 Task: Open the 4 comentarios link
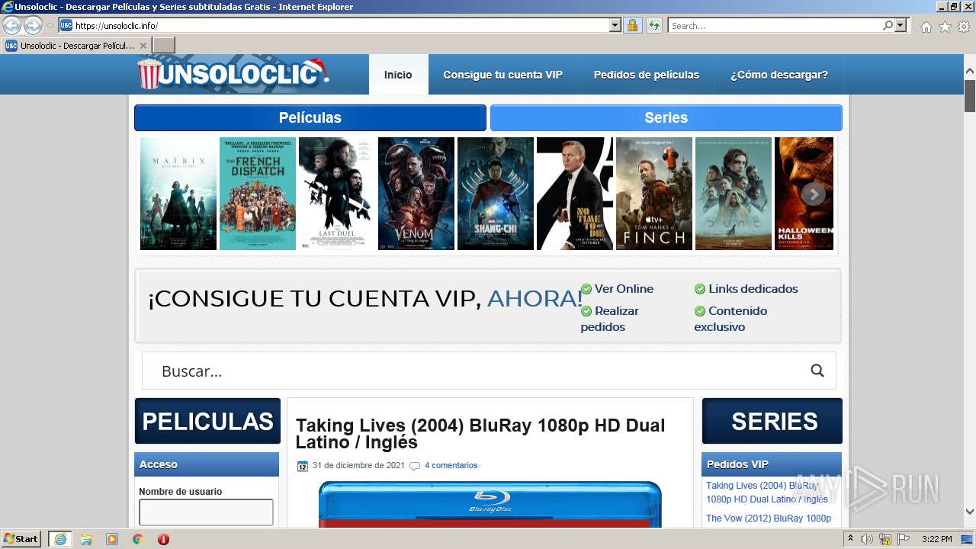coord(451,465)
